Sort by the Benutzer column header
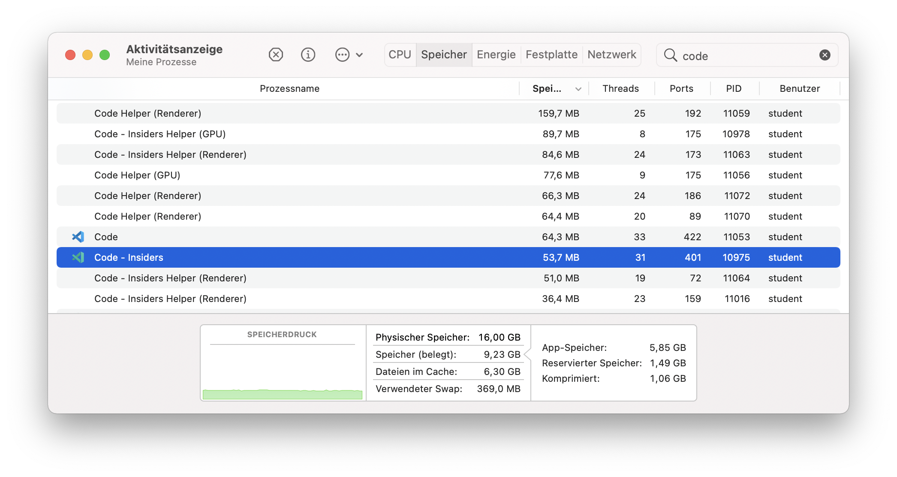 (800, 89)
